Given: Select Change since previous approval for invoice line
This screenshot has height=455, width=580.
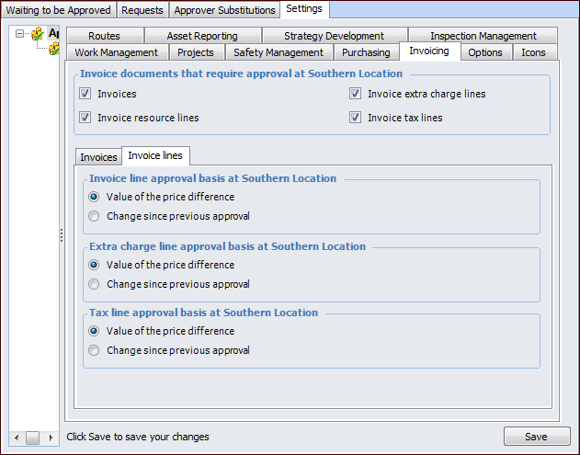Looking at the screenshot, I should coord(94,217).
